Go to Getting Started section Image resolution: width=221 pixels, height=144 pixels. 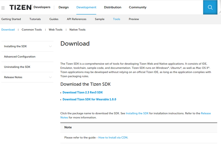pos(11,19)
